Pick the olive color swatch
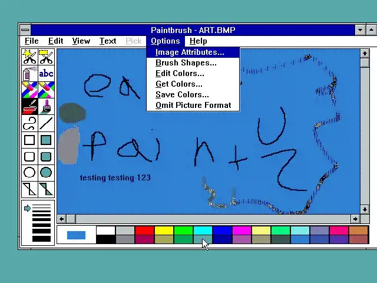 click(164, 239)
